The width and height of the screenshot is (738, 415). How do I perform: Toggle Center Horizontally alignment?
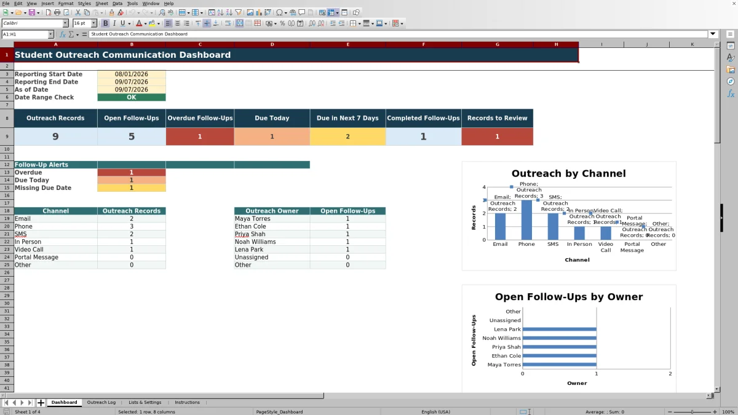coord(177,23)
